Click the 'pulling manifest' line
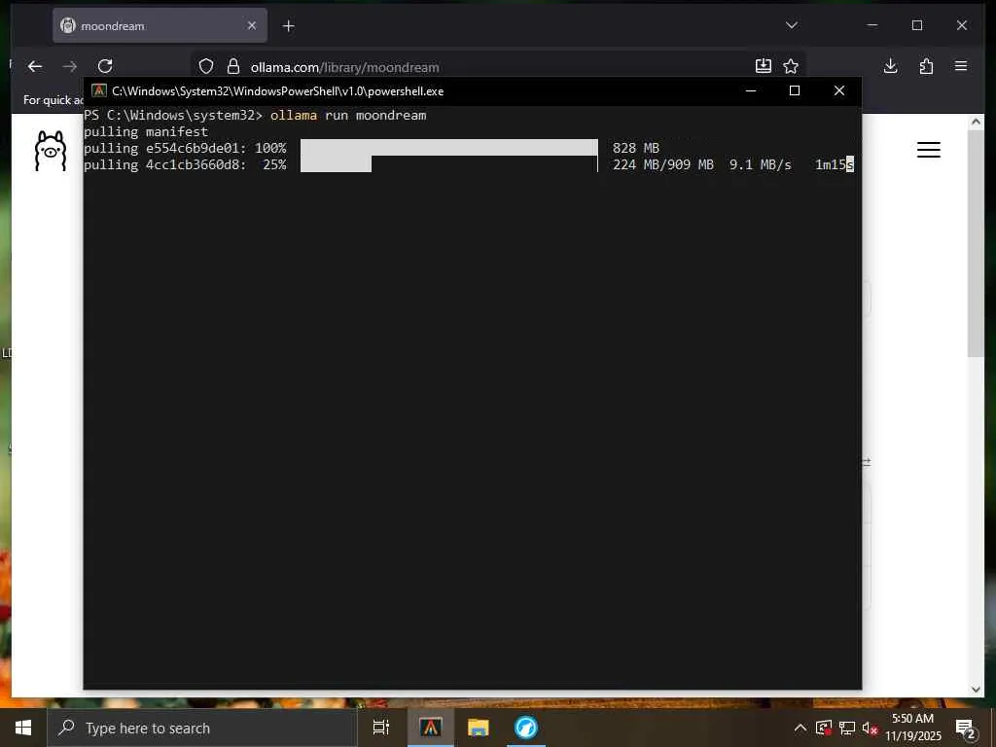The width and height of the screenshot is (996, 747). point(146,131)
